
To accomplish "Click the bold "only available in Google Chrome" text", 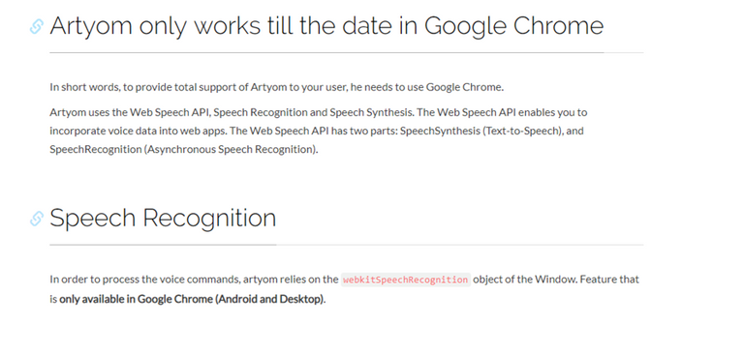I will click(x=192, y=300).
